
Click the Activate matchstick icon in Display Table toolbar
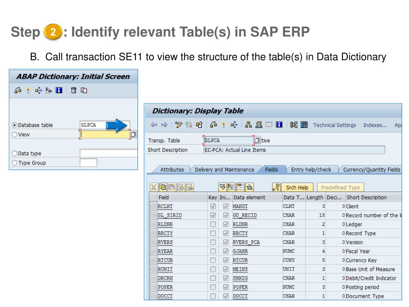click(x=224, y=125)
